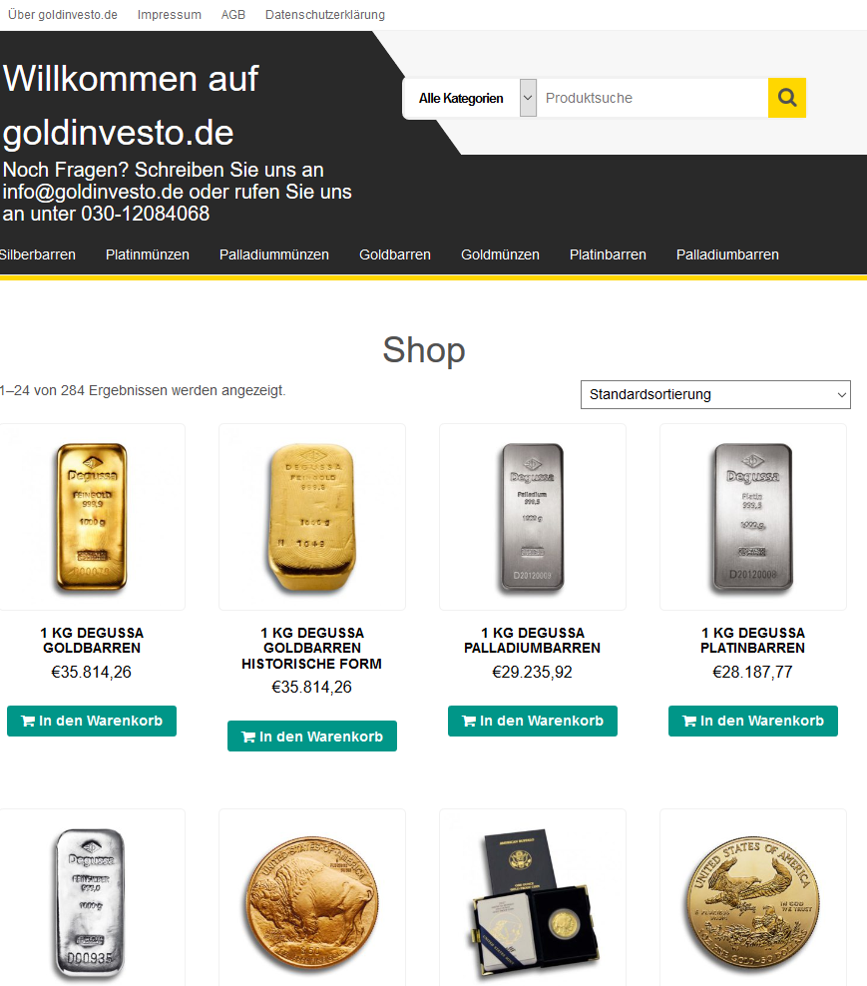Viewport: 867px width, 986px height.
Task: Click the yellow search magnifier icon
Action: coord(786,98)
